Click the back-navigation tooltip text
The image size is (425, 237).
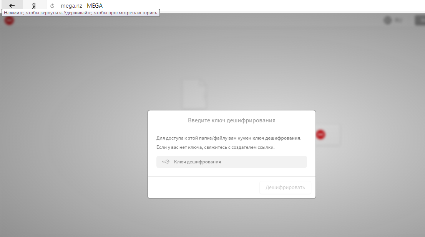tap(81, 13)
